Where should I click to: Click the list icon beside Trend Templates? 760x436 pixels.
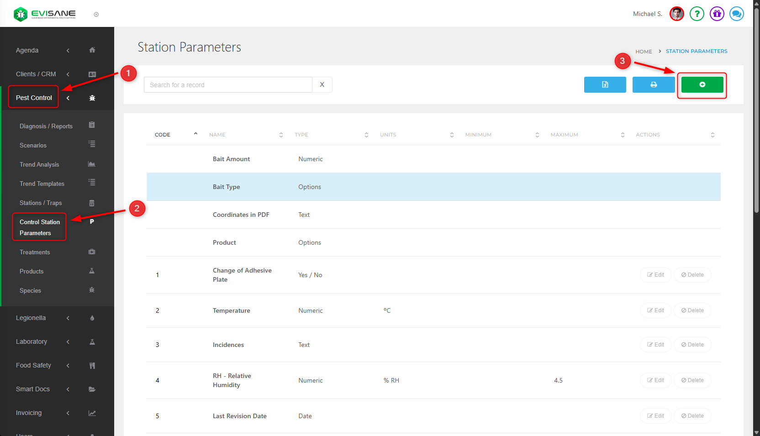click(x=92, y=183)
